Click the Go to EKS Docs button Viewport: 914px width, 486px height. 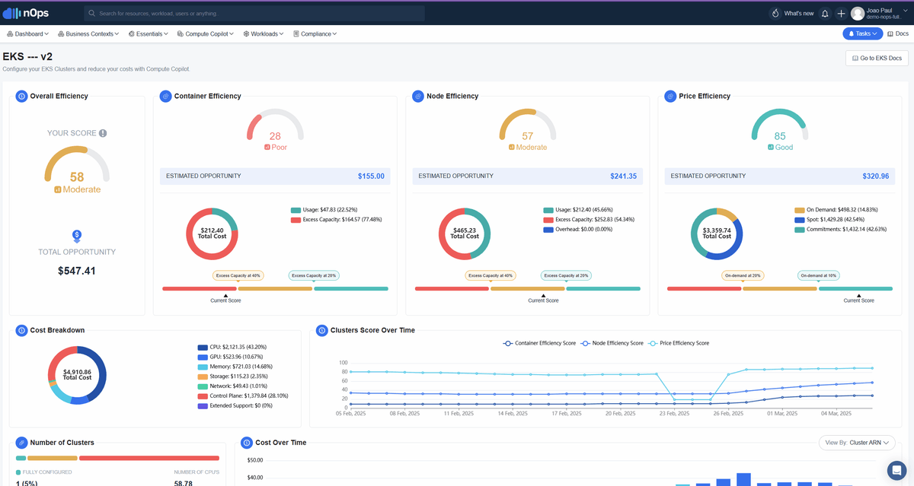point(877,59)
